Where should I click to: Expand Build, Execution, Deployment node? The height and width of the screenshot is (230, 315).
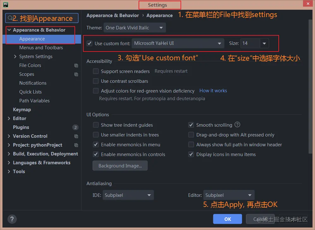[x=9, y=154]
